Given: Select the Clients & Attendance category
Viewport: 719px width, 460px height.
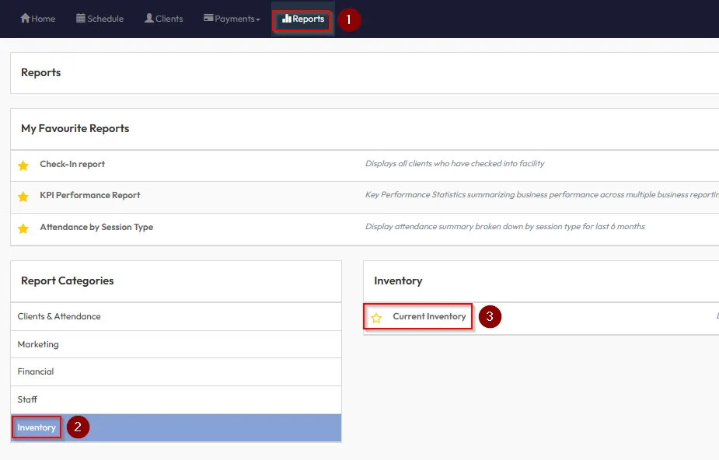Looking at the screenshot, I should click(59, 317).
